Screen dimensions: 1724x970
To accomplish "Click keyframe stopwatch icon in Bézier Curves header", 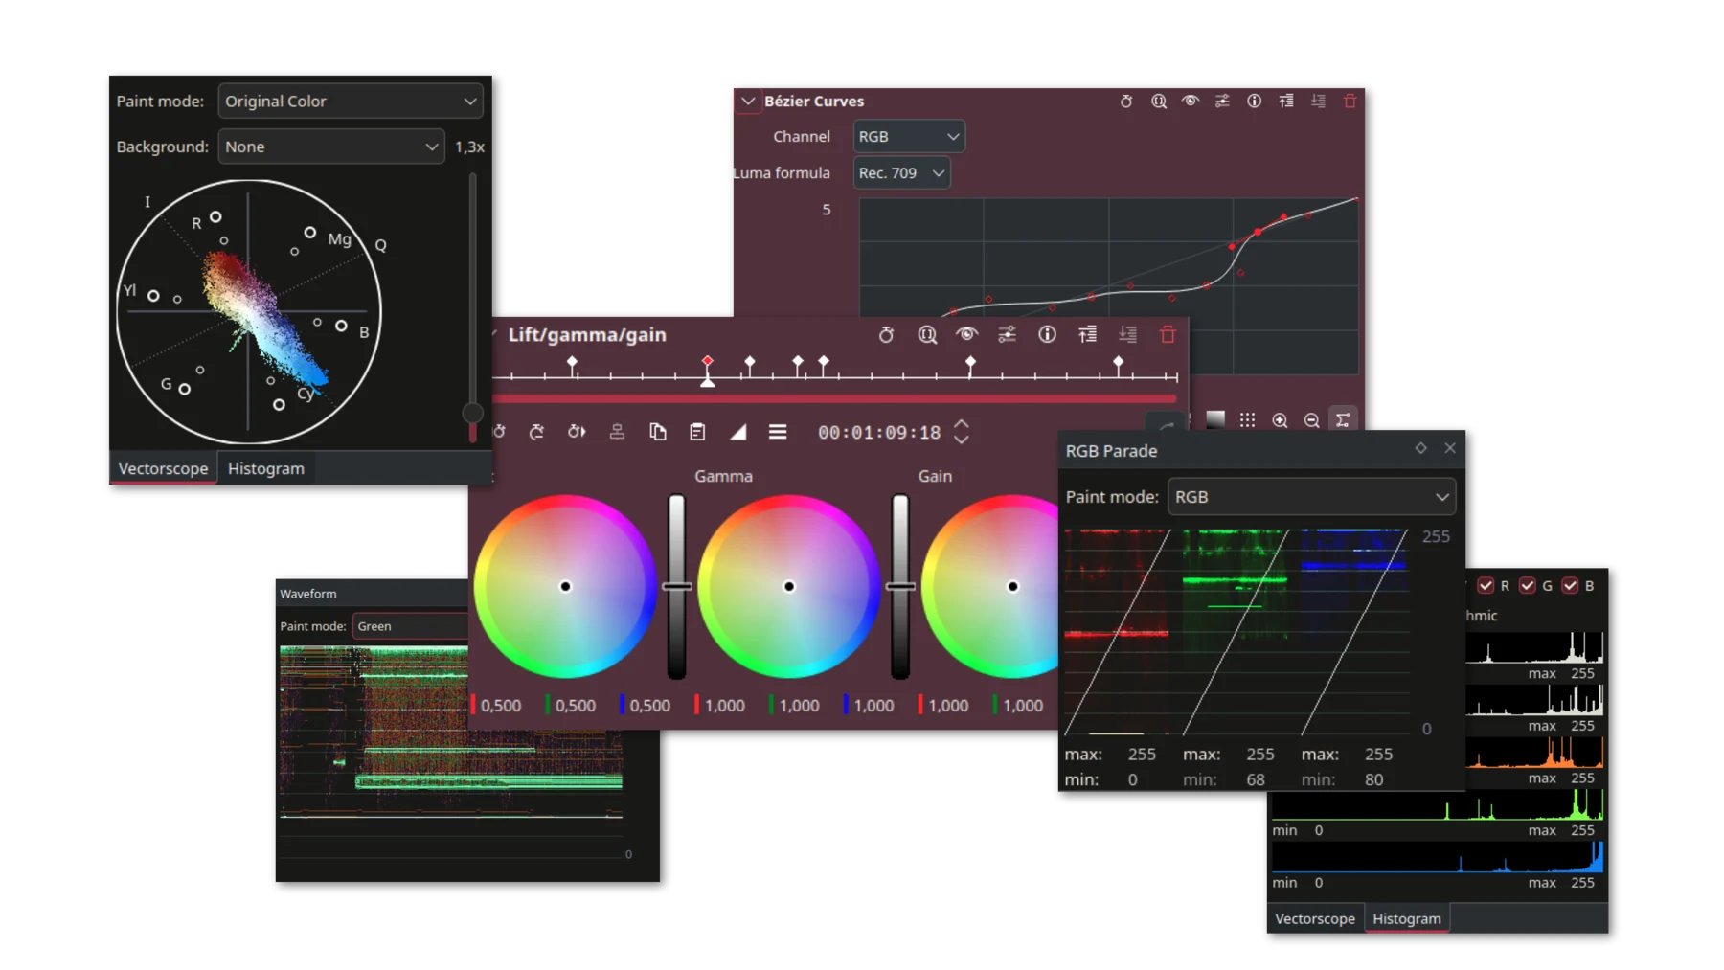I will click(x=1126, y=102).
